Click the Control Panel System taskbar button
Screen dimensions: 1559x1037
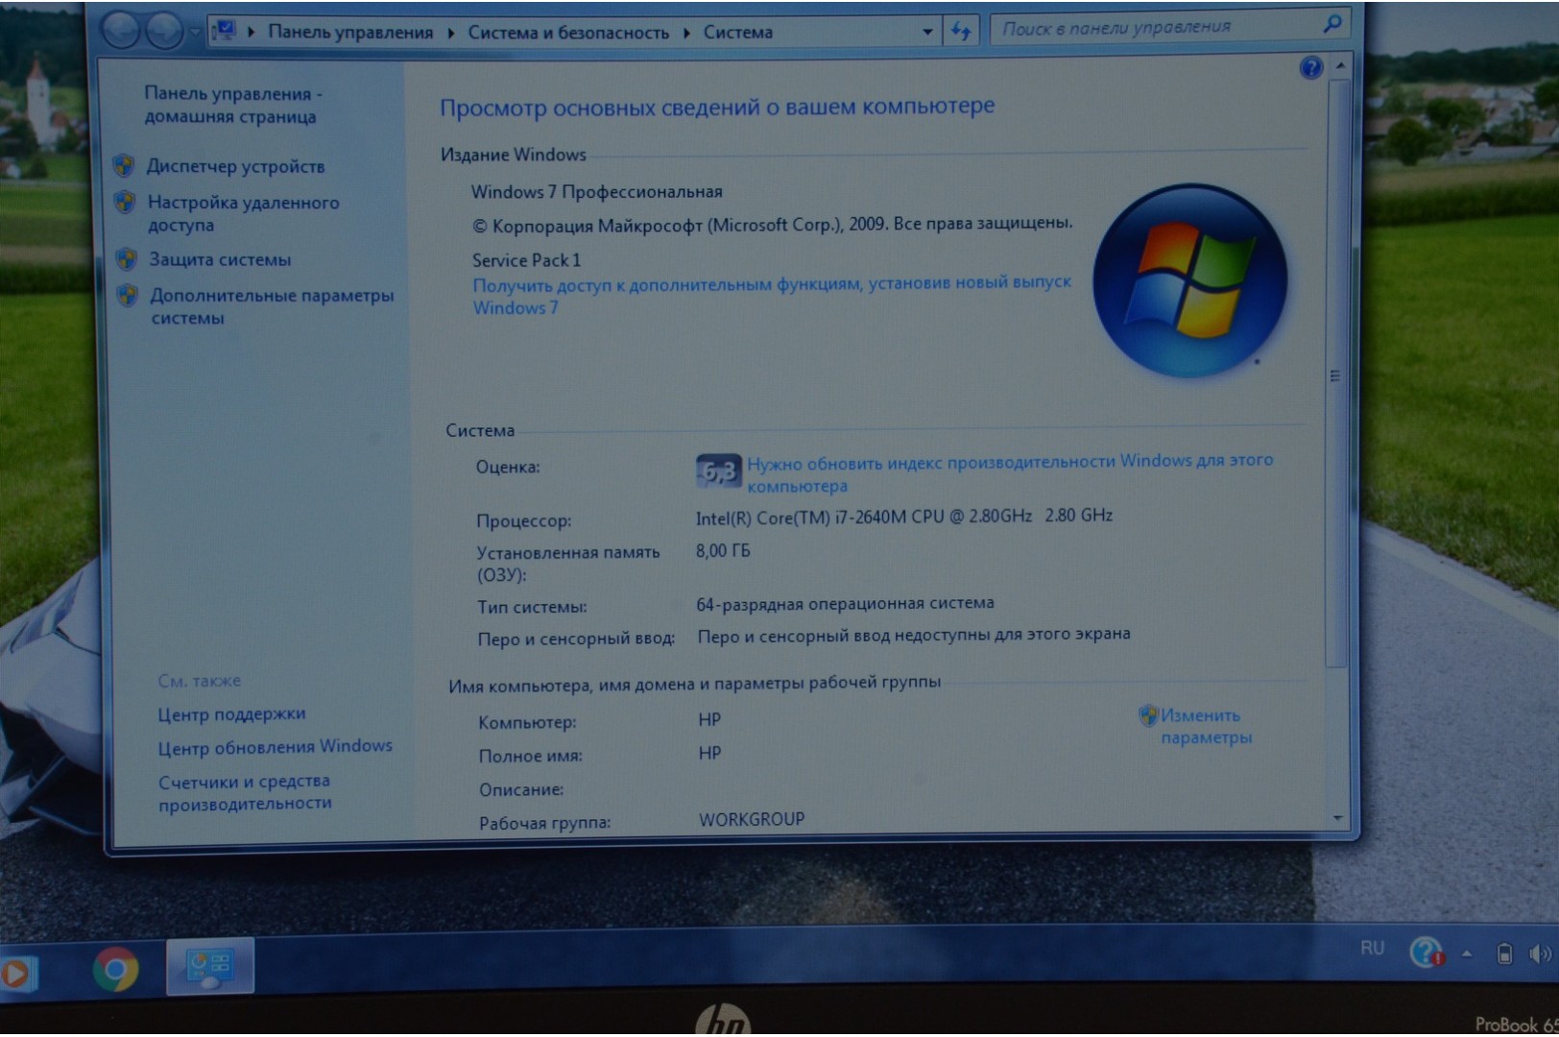point(210,966)
